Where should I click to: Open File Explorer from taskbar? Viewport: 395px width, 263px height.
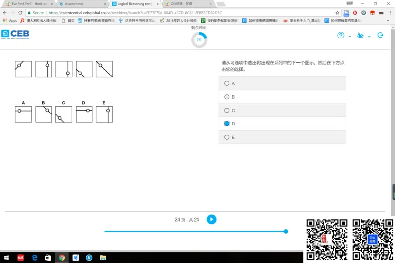pyautogui.click(x=103, y=258)
